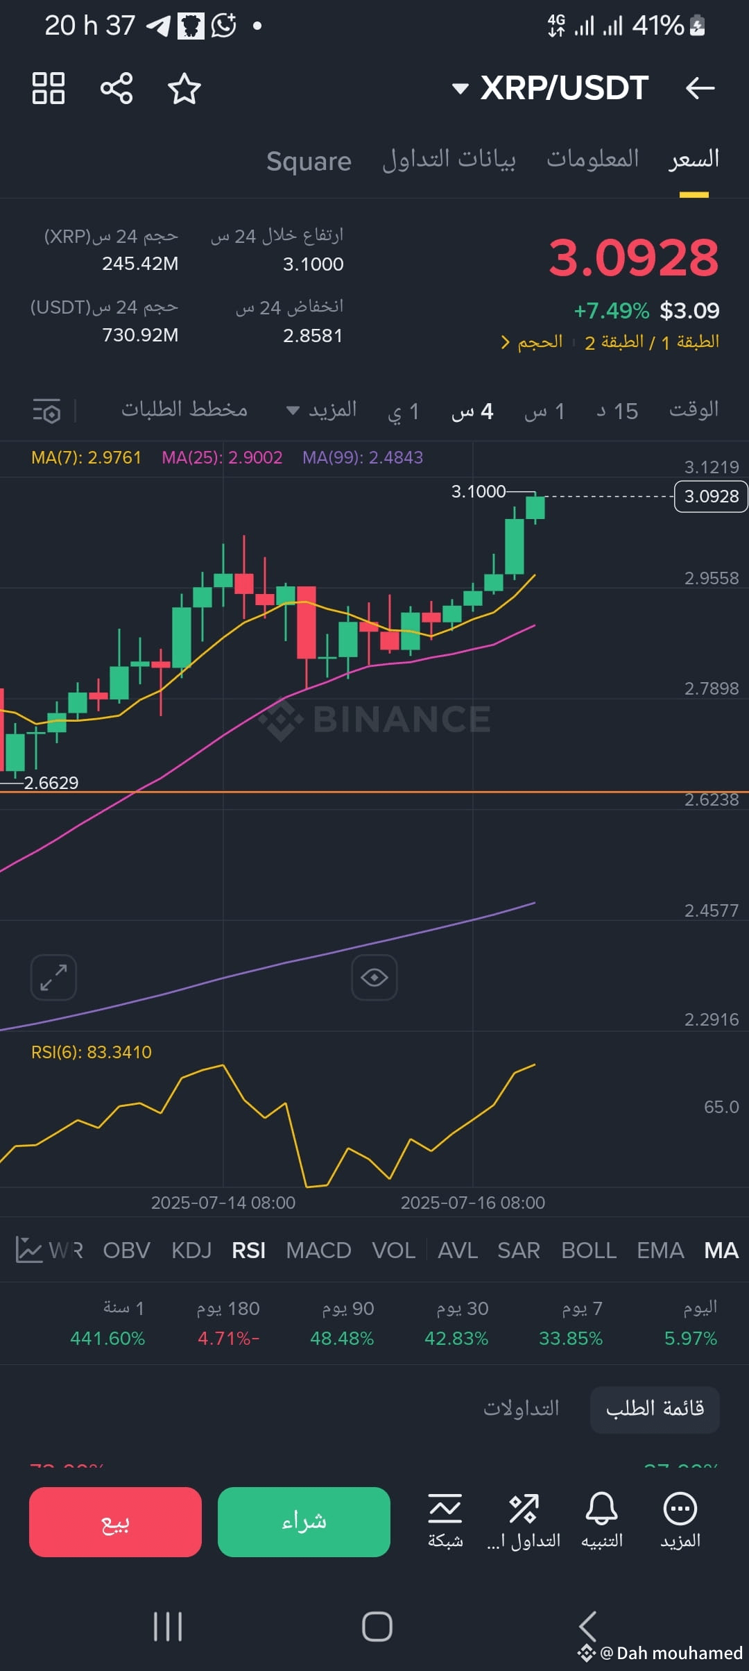
Task: Toggle the MACD indicator
Action: click(x=318, y=1250)
